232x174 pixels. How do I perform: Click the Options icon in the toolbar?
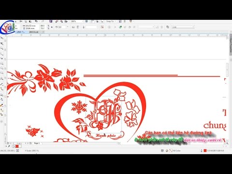pyautogui.click(x=125, y=21)
